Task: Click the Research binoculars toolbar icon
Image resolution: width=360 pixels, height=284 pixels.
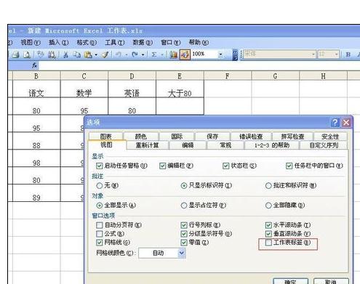Action: [x=52, y=54]
